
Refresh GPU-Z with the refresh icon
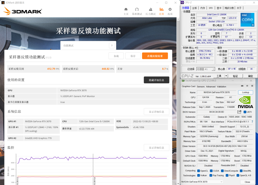click(247, 86)
